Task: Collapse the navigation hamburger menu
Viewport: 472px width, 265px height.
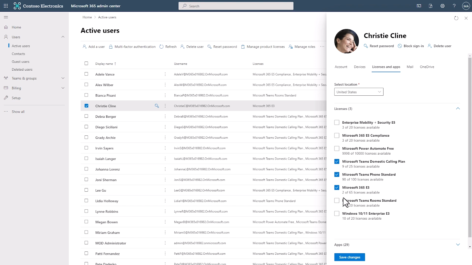Action: pos(6,17)
